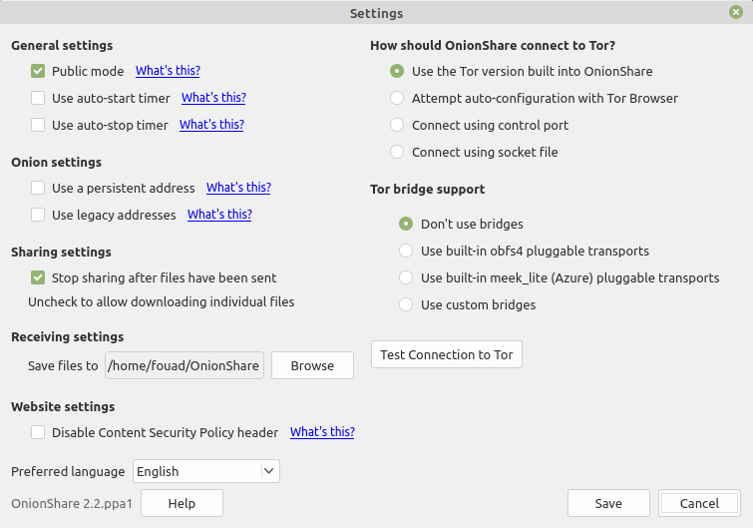
Task: Close the Settings dialog with green X
Action: click(x=735, y=12)
